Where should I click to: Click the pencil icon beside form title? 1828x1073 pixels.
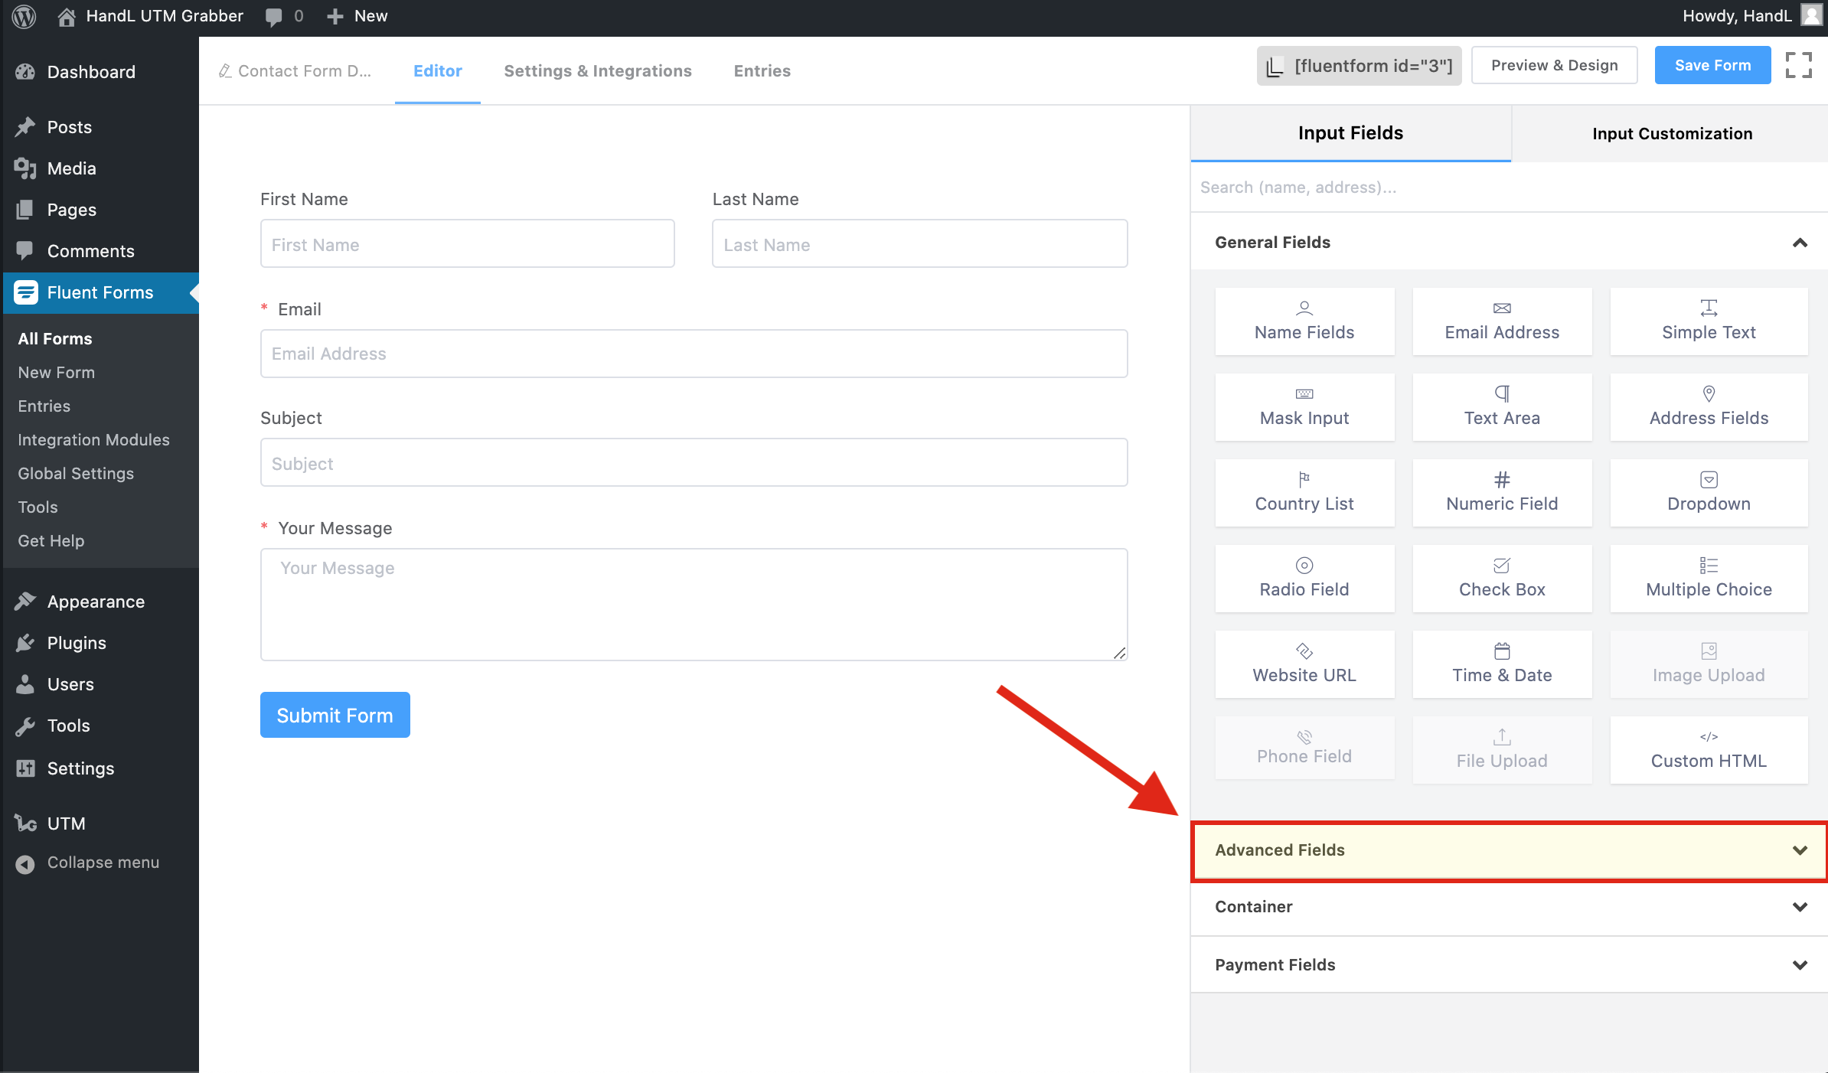tap(225, 71)
